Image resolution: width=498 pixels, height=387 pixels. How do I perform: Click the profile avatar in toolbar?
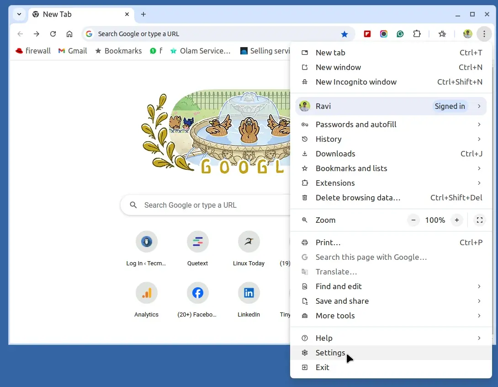[467, 34]
